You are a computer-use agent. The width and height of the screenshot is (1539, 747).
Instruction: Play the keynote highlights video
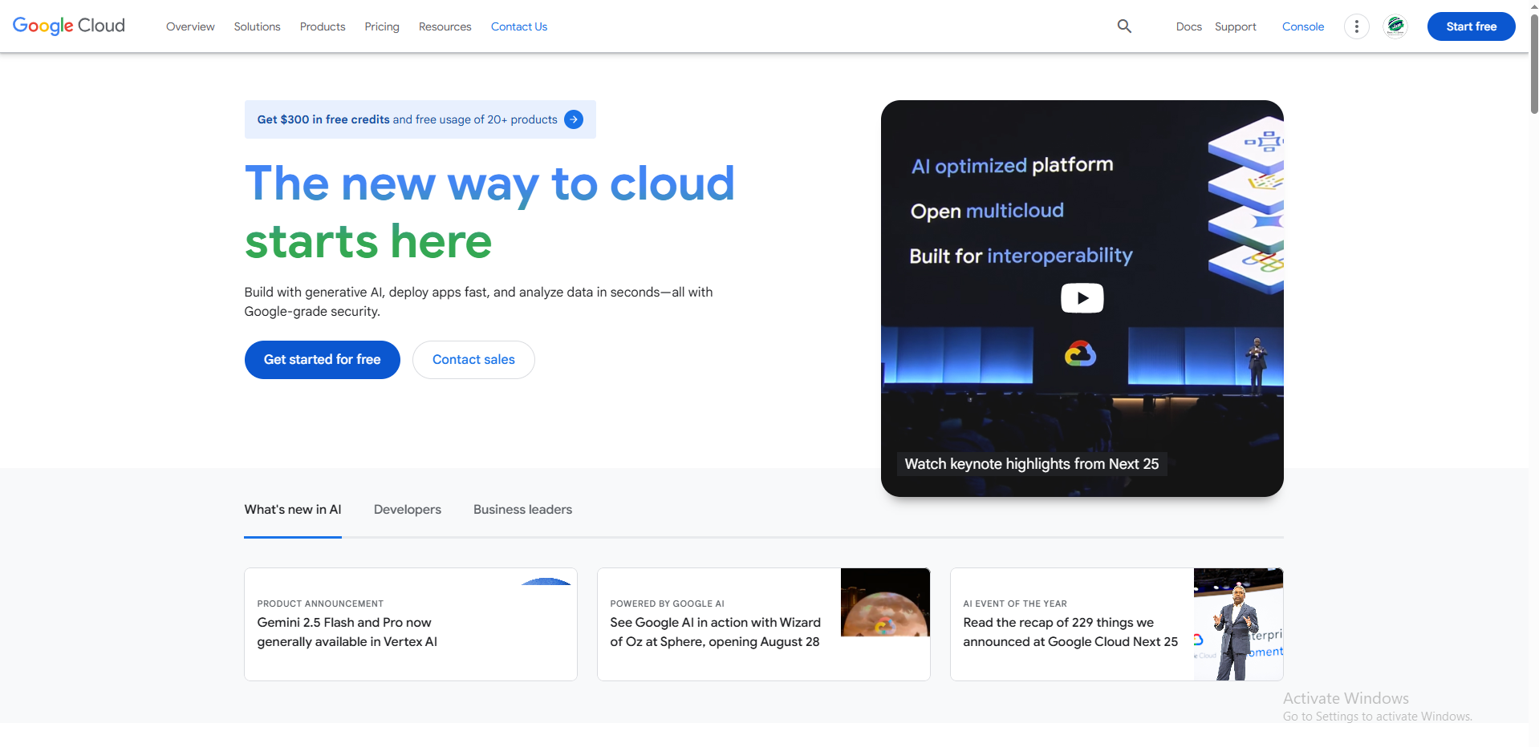[x=1082, y=298]
